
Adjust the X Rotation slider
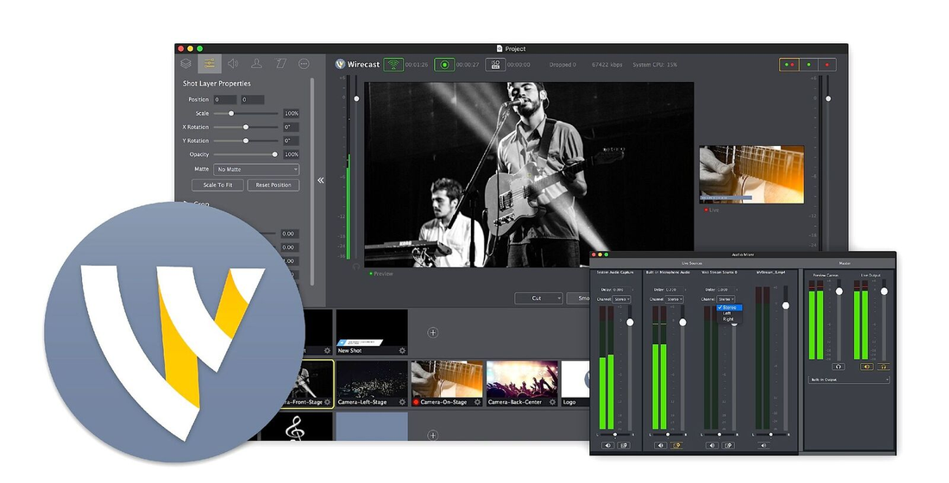tap(245, 127)
